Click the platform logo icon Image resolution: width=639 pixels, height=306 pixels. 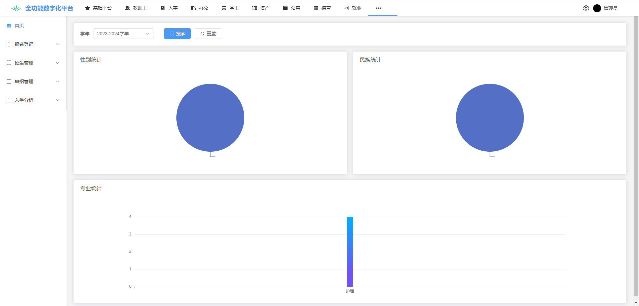coord(16,8)
